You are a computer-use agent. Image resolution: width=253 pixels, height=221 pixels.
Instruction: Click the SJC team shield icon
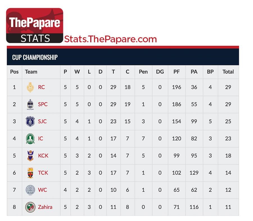tap(30, 121)
